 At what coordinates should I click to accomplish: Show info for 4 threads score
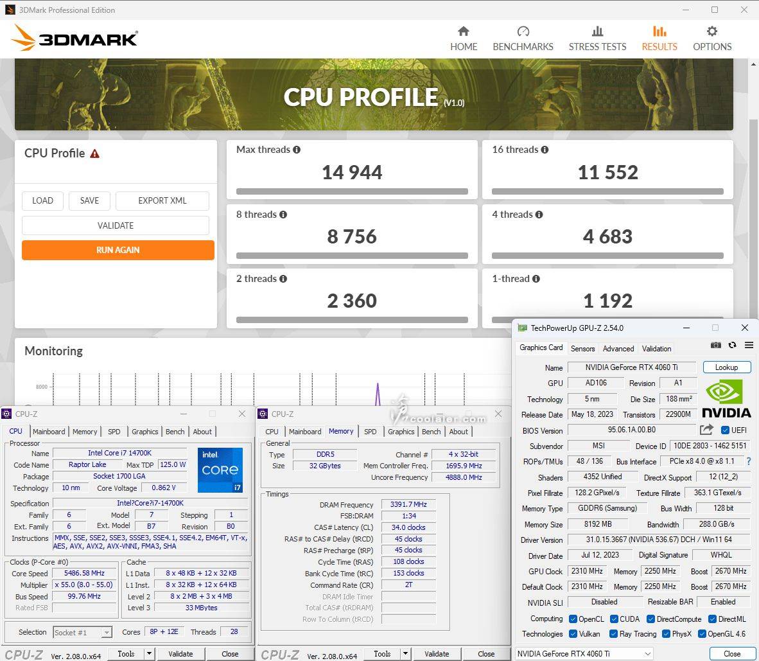click(x=539, y=215)
